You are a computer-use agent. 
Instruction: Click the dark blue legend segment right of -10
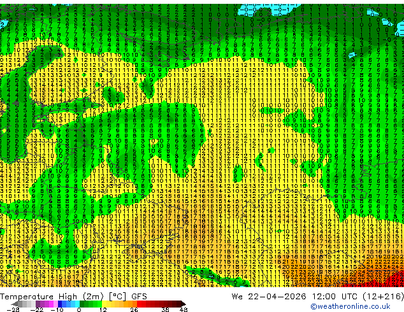click(x=60, y=304)
